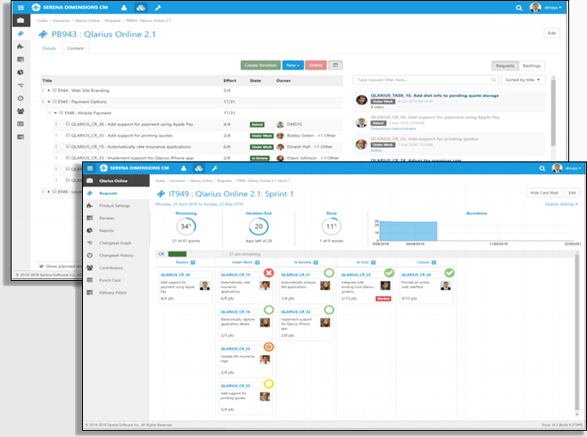Click Edit button in PB943 window

click(x=552, y=33)
